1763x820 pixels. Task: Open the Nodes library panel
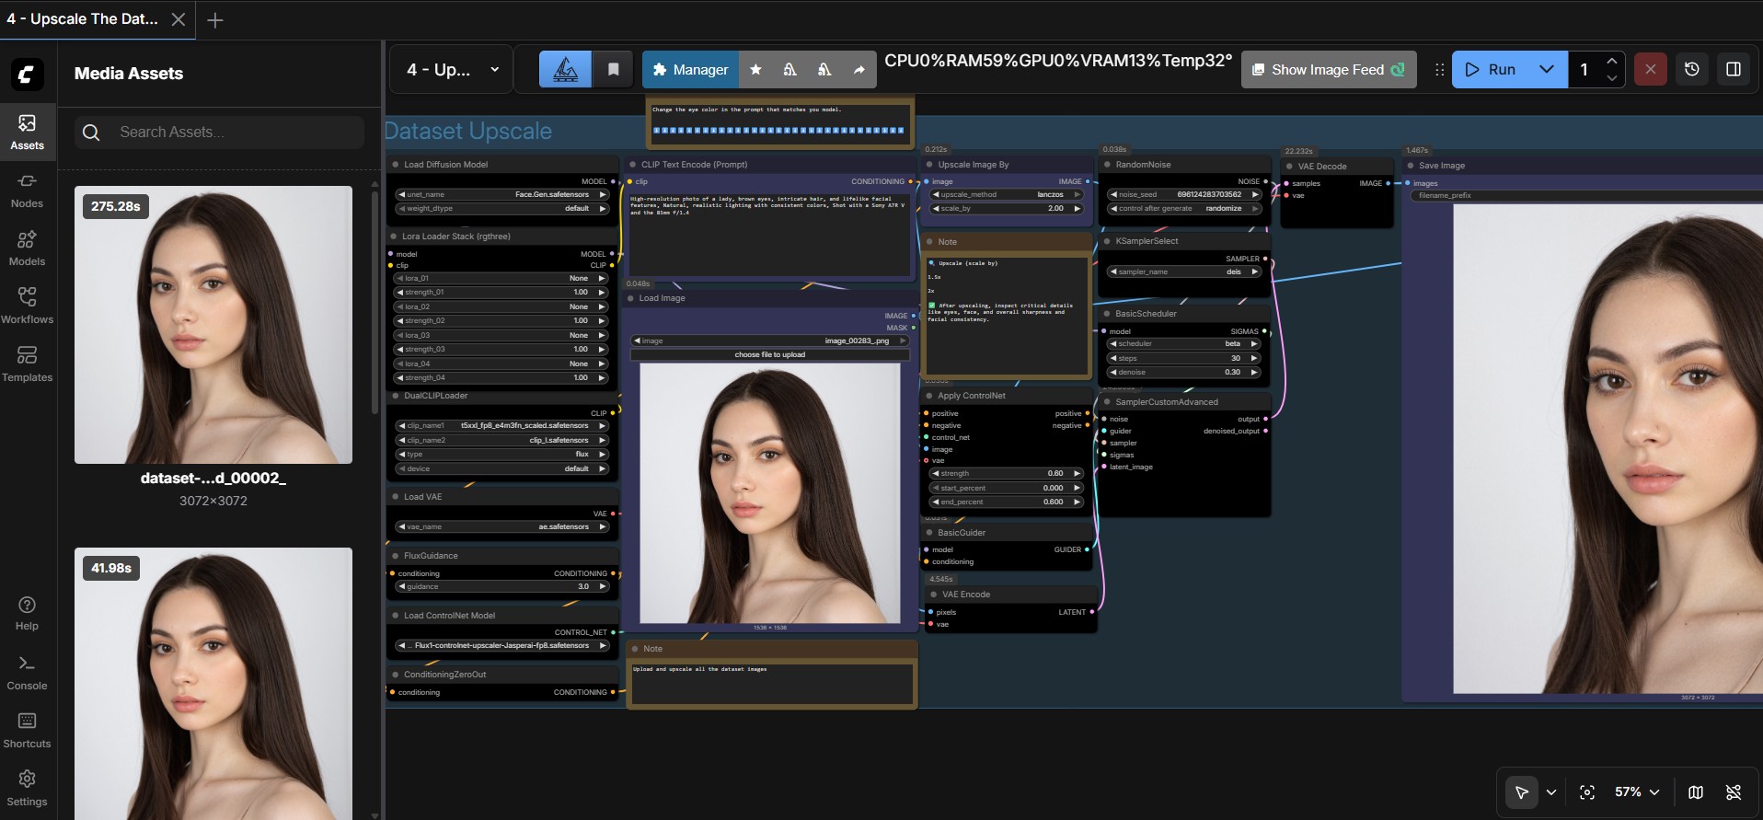(27, 191)
